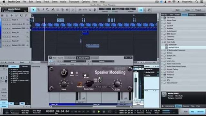Screen dimensions: 206x116
Task: Open the Instruments tab in the browser
Action: click(170, 106)
